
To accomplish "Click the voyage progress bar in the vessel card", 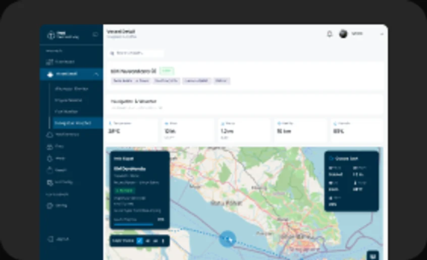I will point(133,224).
